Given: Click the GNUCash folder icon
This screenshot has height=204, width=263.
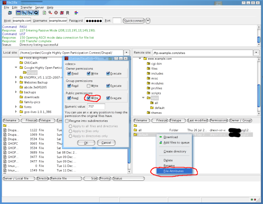Looking at the screenshot, I should [x=21, y=62].
